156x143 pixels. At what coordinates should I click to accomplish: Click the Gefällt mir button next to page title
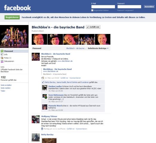click(93, 27)
